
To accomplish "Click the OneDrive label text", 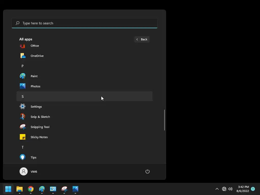I will pos(37,56).
